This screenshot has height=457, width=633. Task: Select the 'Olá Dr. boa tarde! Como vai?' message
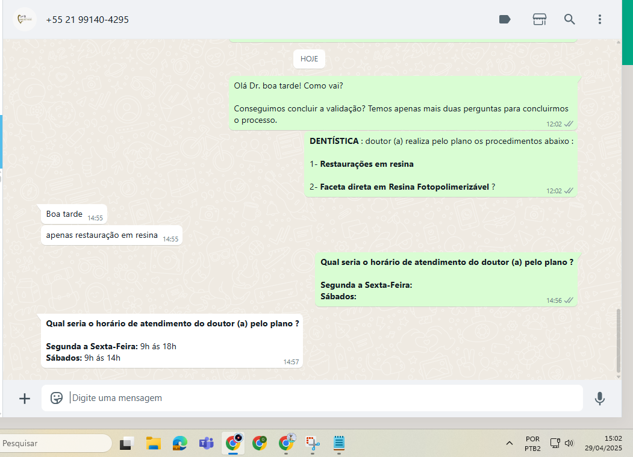(404, 103)
